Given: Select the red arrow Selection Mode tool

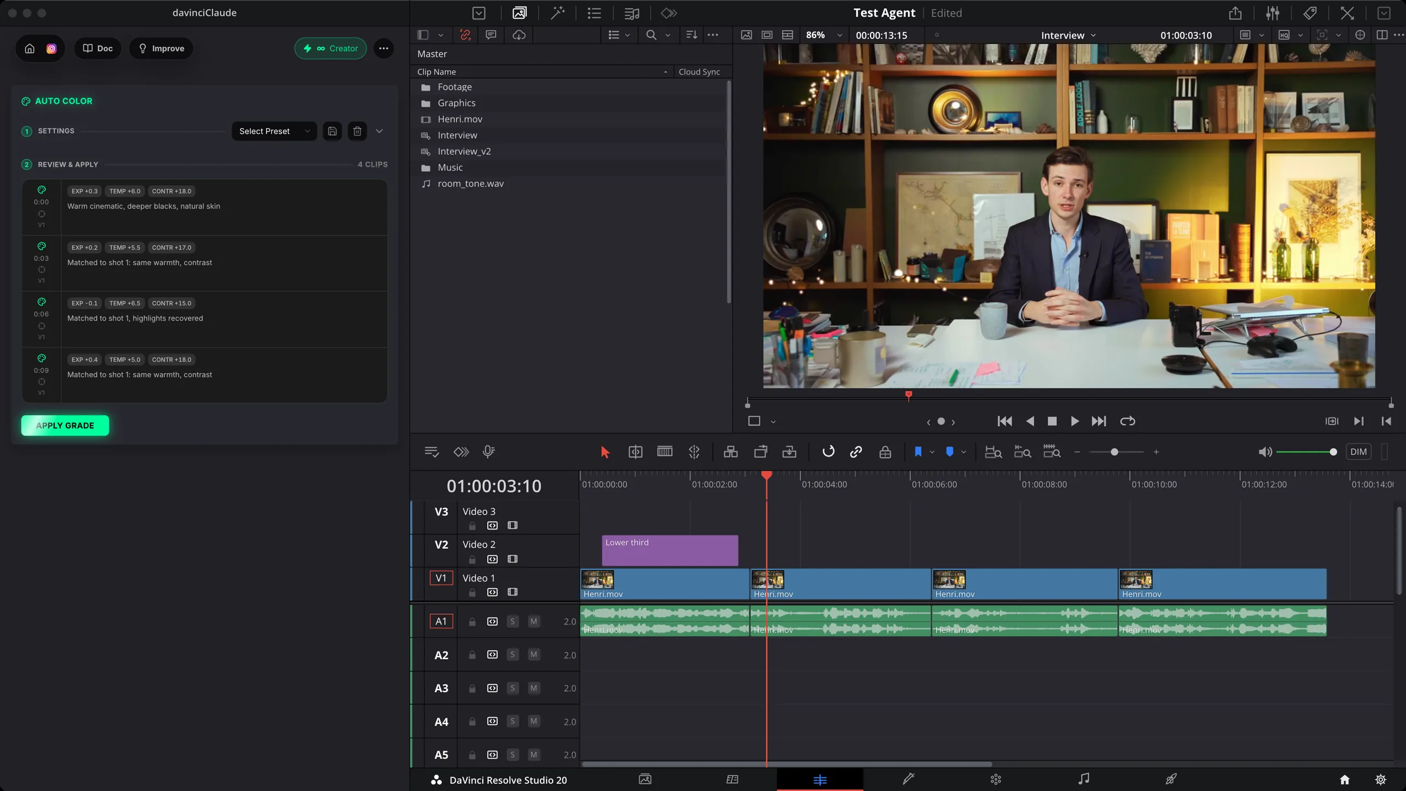Looking at the screenshot, I should point(605,452).
